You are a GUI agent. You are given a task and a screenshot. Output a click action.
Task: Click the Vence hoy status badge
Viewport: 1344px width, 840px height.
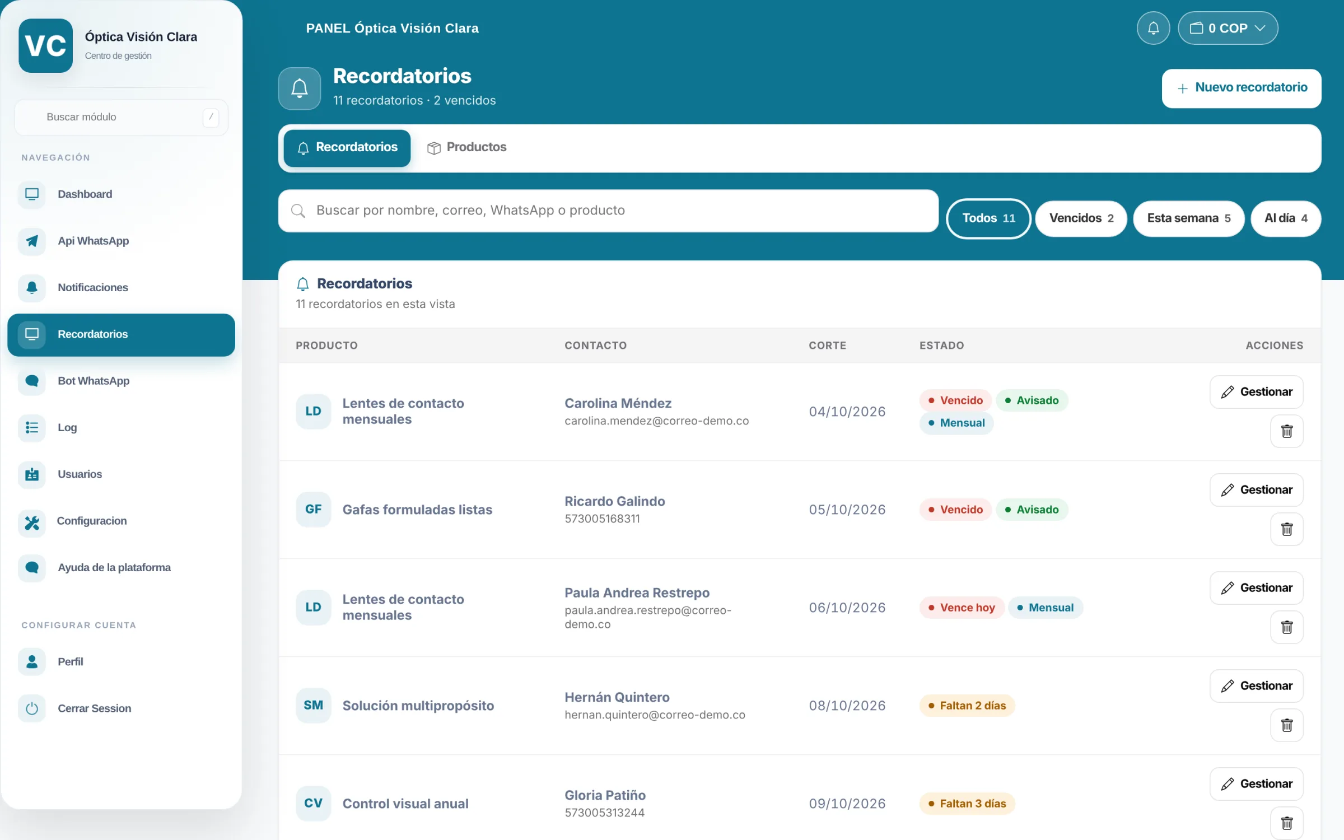(962, 608)
